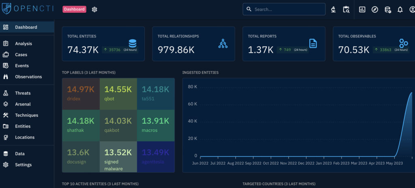The image size is (415, 188).
Task: Open the database settings icon in top bar
Action: [387, 9]
